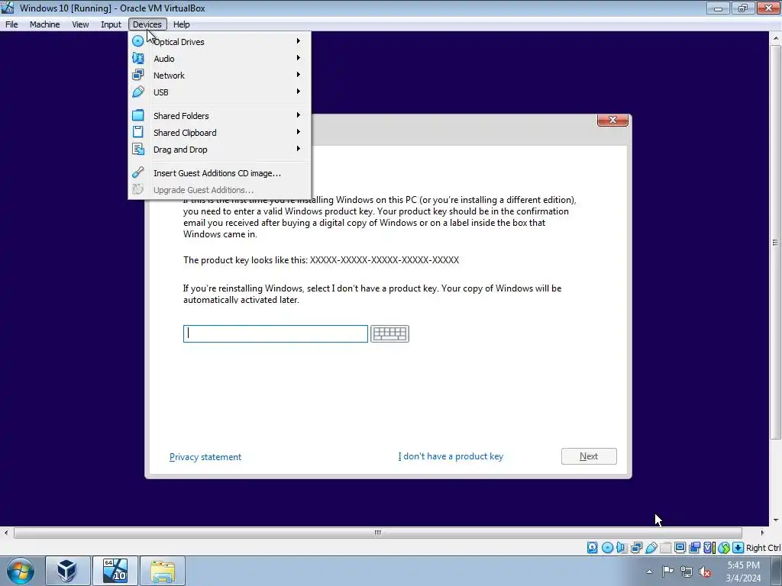Expand the Shared Folders submenu arrow
The width and height of the screenshot is (782, 586).
[x=299, y=115]
